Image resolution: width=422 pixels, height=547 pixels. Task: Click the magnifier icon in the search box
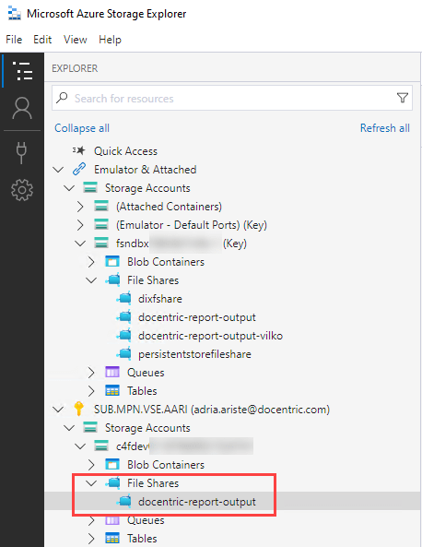[x=62, y=98]
